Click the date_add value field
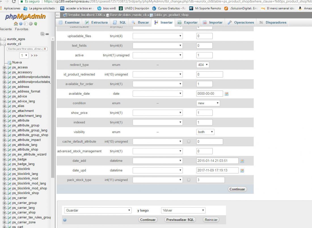Image resolution: width=312 pixels, height=228 pixels. coord(217,161)
